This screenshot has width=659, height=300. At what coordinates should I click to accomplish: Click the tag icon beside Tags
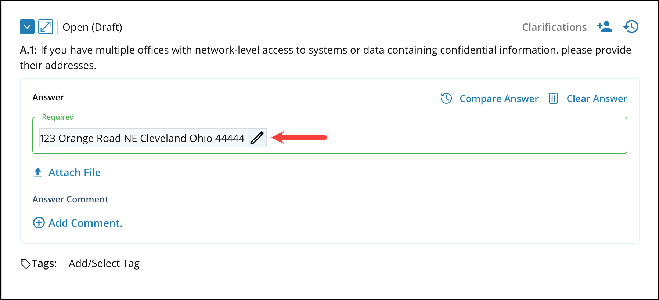[x=25, y=264]
